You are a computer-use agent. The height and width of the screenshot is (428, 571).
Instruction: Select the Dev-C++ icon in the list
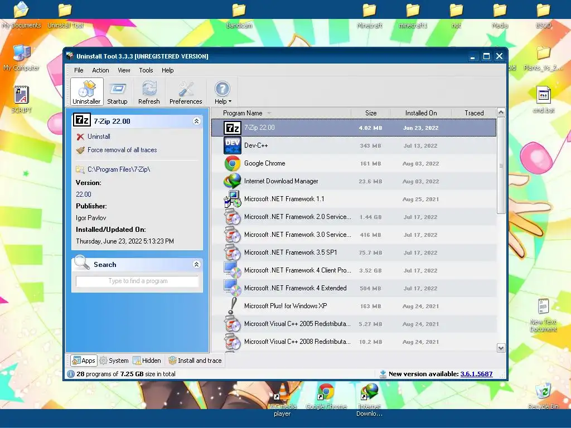(x=233, y=145)
